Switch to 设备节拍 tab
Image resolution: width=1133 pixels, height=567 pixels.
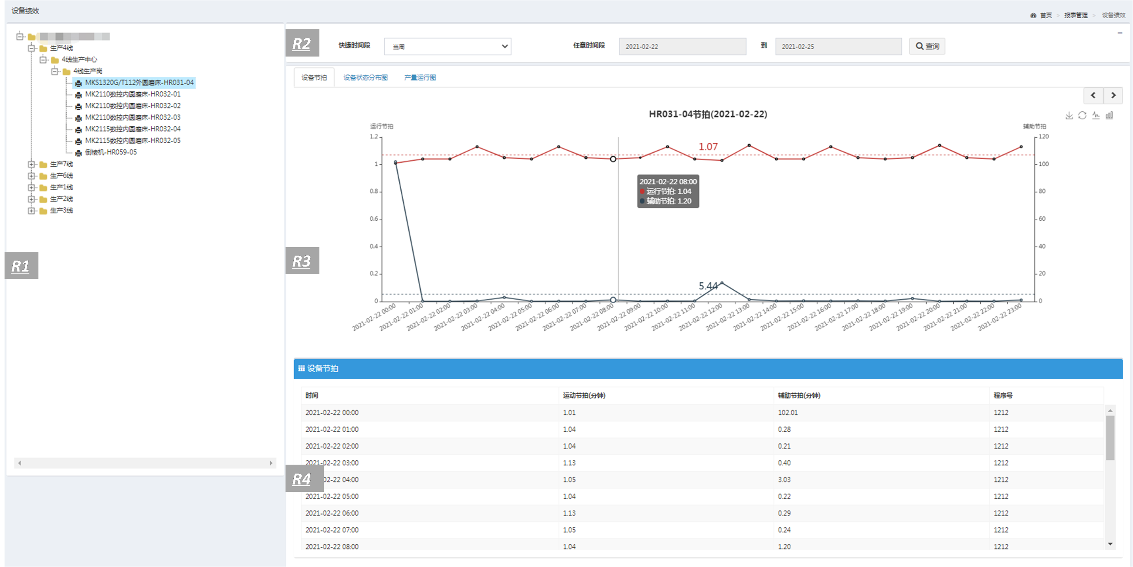click(314, 77)
